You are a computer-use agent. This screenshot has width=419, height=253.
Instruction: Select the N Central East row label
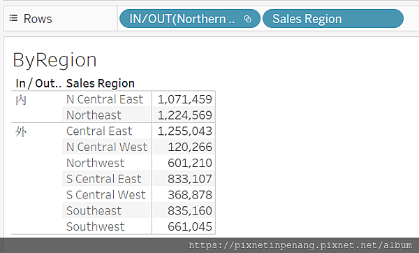105,99
